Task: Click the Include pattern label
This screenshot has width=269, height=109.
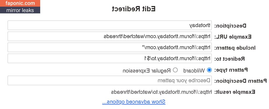Action: [235, 48]
